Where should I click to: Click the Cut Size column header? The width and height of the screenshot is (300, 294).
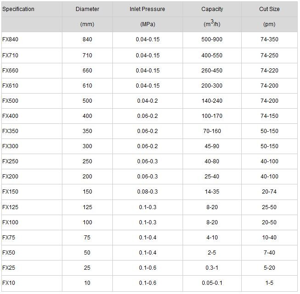point(269,9)
